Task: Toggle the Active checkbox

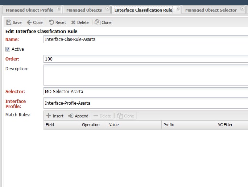Action: pos(8,49)
